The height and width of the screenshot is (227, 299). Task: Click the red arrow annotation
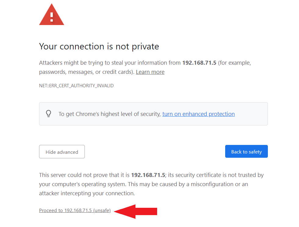coord(135,211)
